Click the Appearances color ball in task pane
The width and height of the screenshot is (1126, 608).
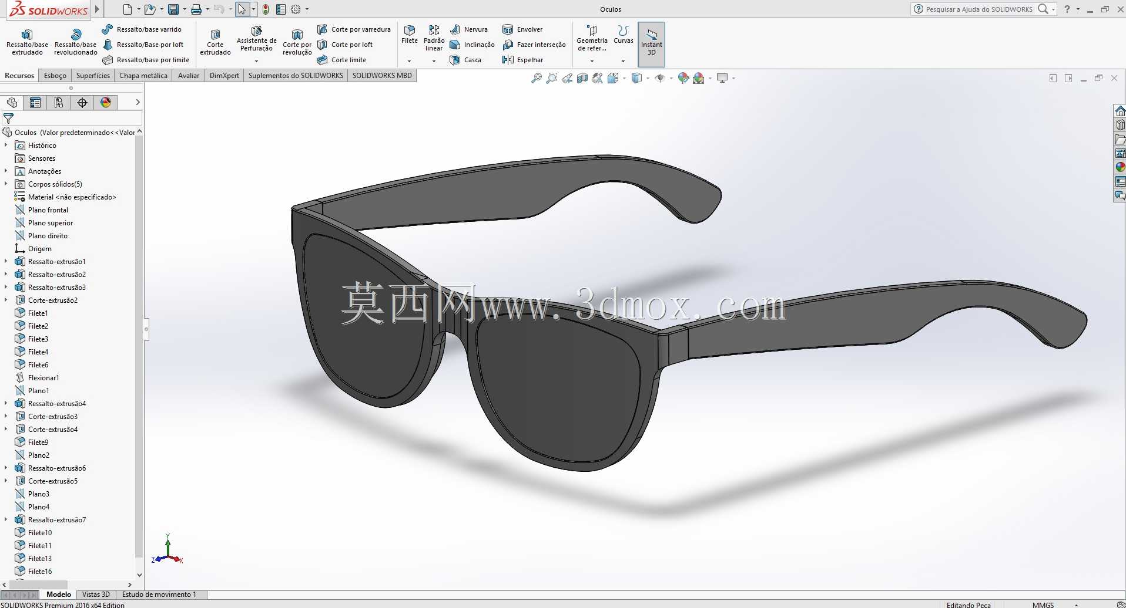(x=1120, y=167)
